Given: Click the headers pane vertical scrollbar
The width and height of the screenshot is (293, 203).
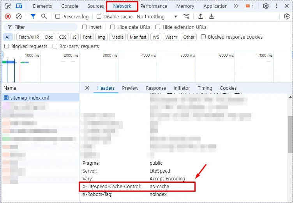Looking at the screenshot, I should pos(290,134).
